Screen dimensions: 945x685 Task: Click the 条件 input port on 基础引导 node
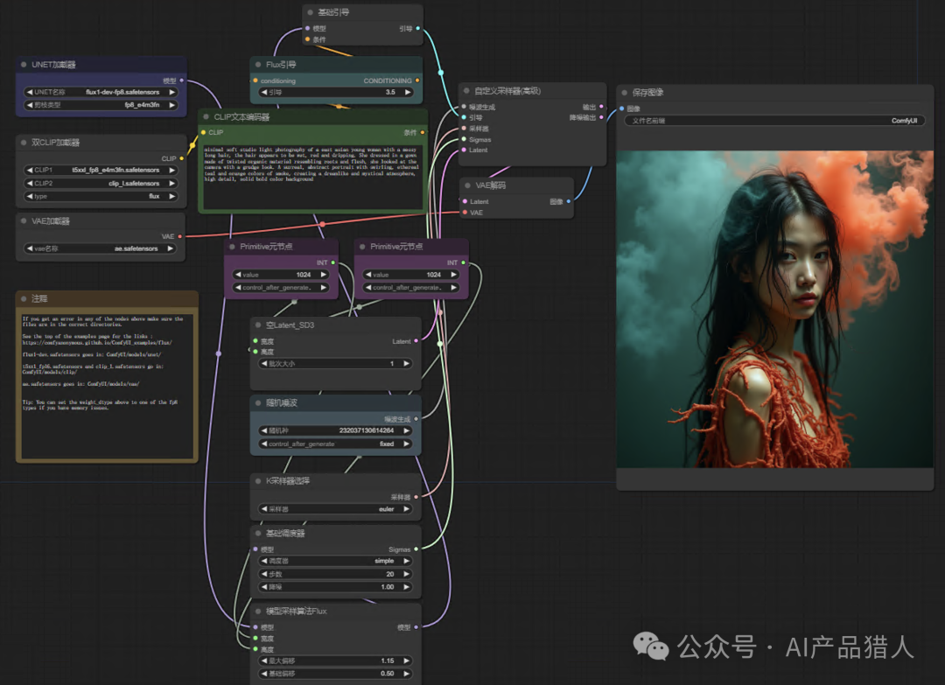pyautogui.click(x=307, y=39)
